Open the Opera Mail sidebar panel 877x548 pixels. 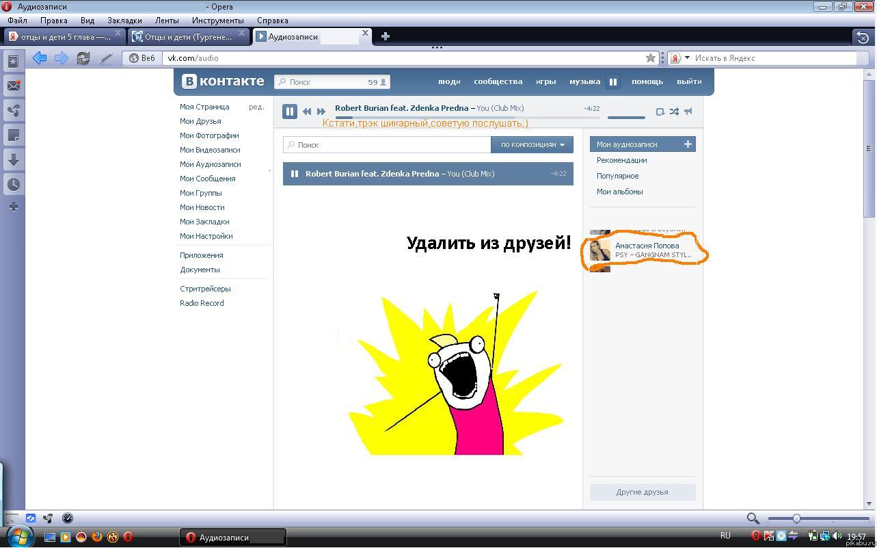coord(13,86)
